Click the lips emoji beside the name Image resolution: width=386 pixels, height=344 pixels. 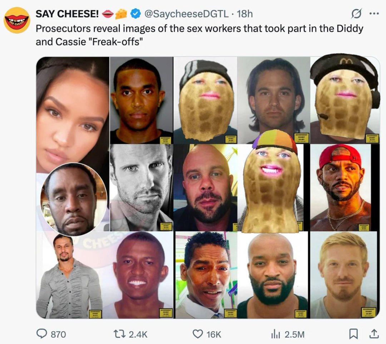click(x=108, y=14)
